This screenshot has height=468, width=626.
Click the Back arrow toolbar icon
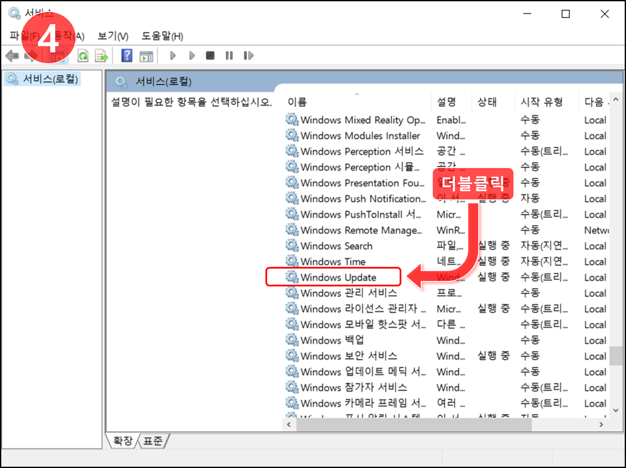12,56
